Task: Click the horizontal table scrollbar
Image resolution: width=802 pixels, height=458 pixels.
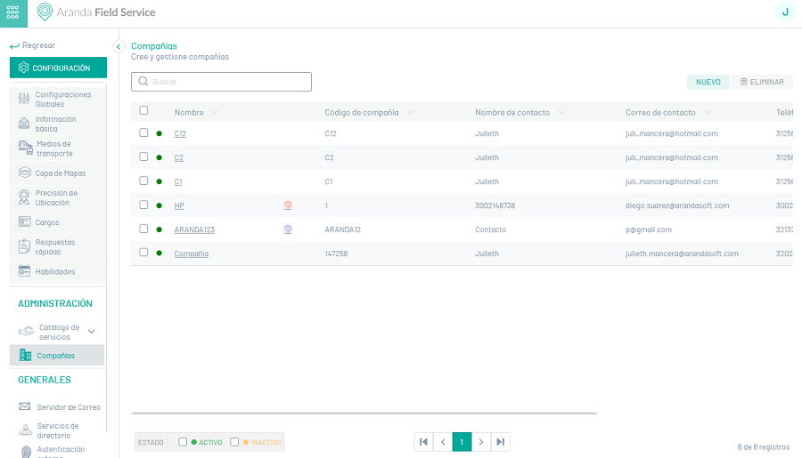Action: click(x=364, y=413)
